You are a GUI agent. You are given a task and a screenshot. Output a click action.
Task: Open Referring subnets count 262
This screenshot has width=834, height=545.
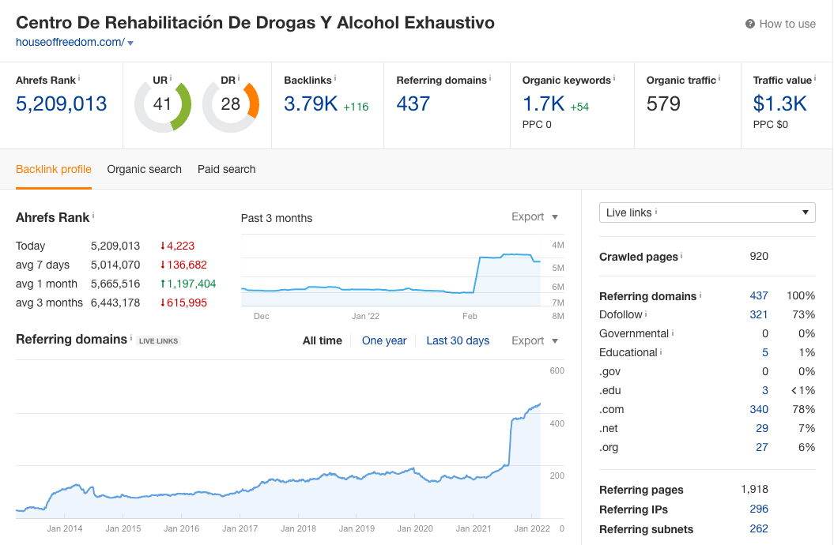click(x=758, y=528)
